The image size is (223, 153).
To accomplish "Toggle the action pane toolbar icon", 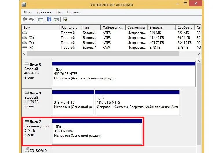I will [56, 19].
